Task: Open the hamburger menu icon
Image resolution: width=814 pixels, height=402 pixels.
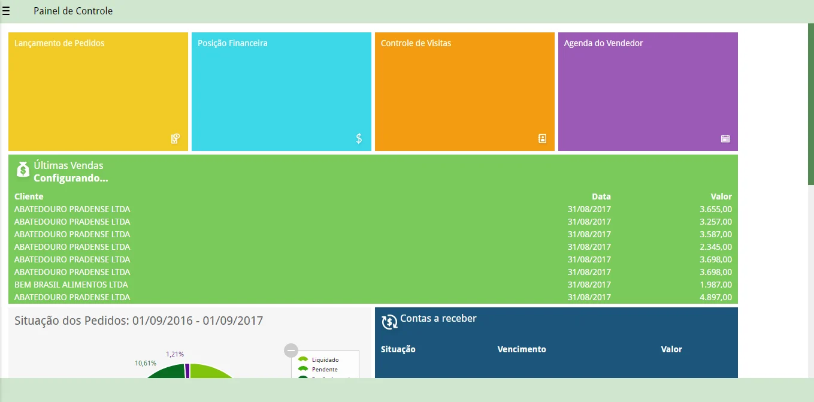Action: pyautogui.click(x=6, y=11)
